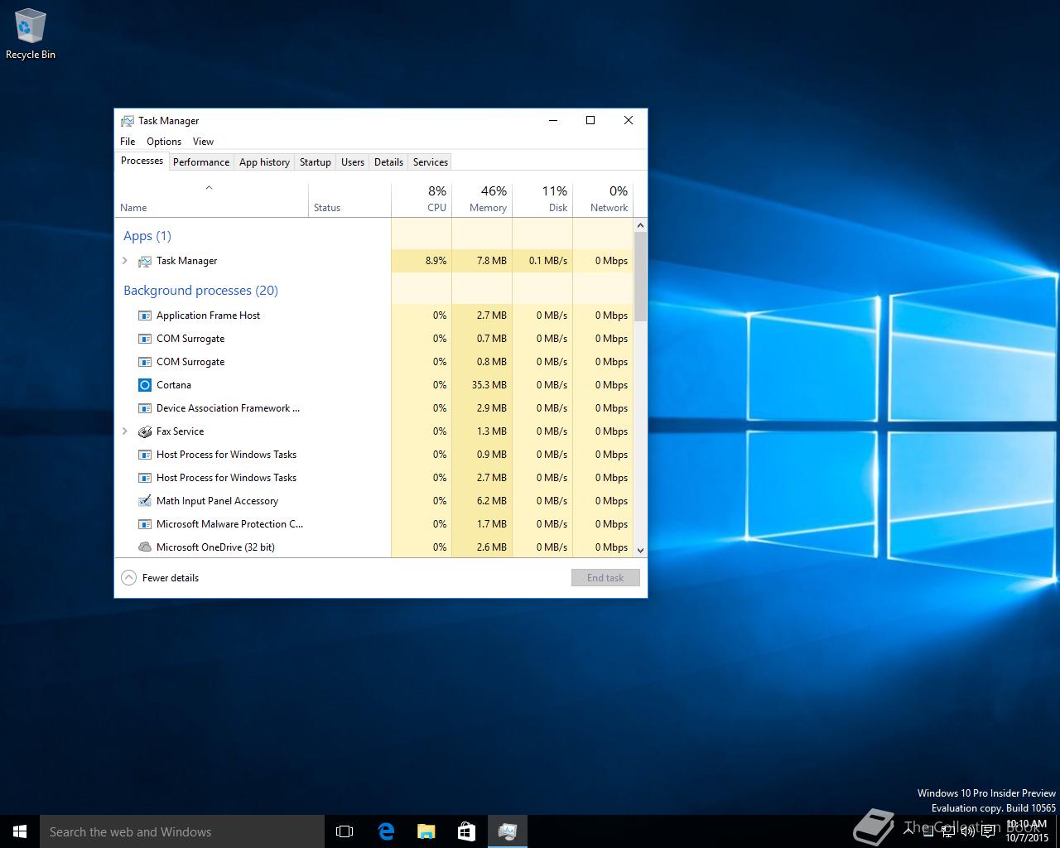Image resolution: width=1060 pixels, height=848 pixels.
Task: Open Task View from the taskbar
Action: pos(344,831)
